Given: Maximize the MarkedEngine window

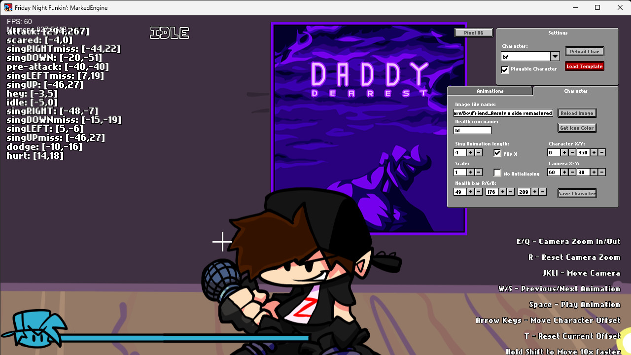Looking at the screenshot, I should tap(597, 7).
